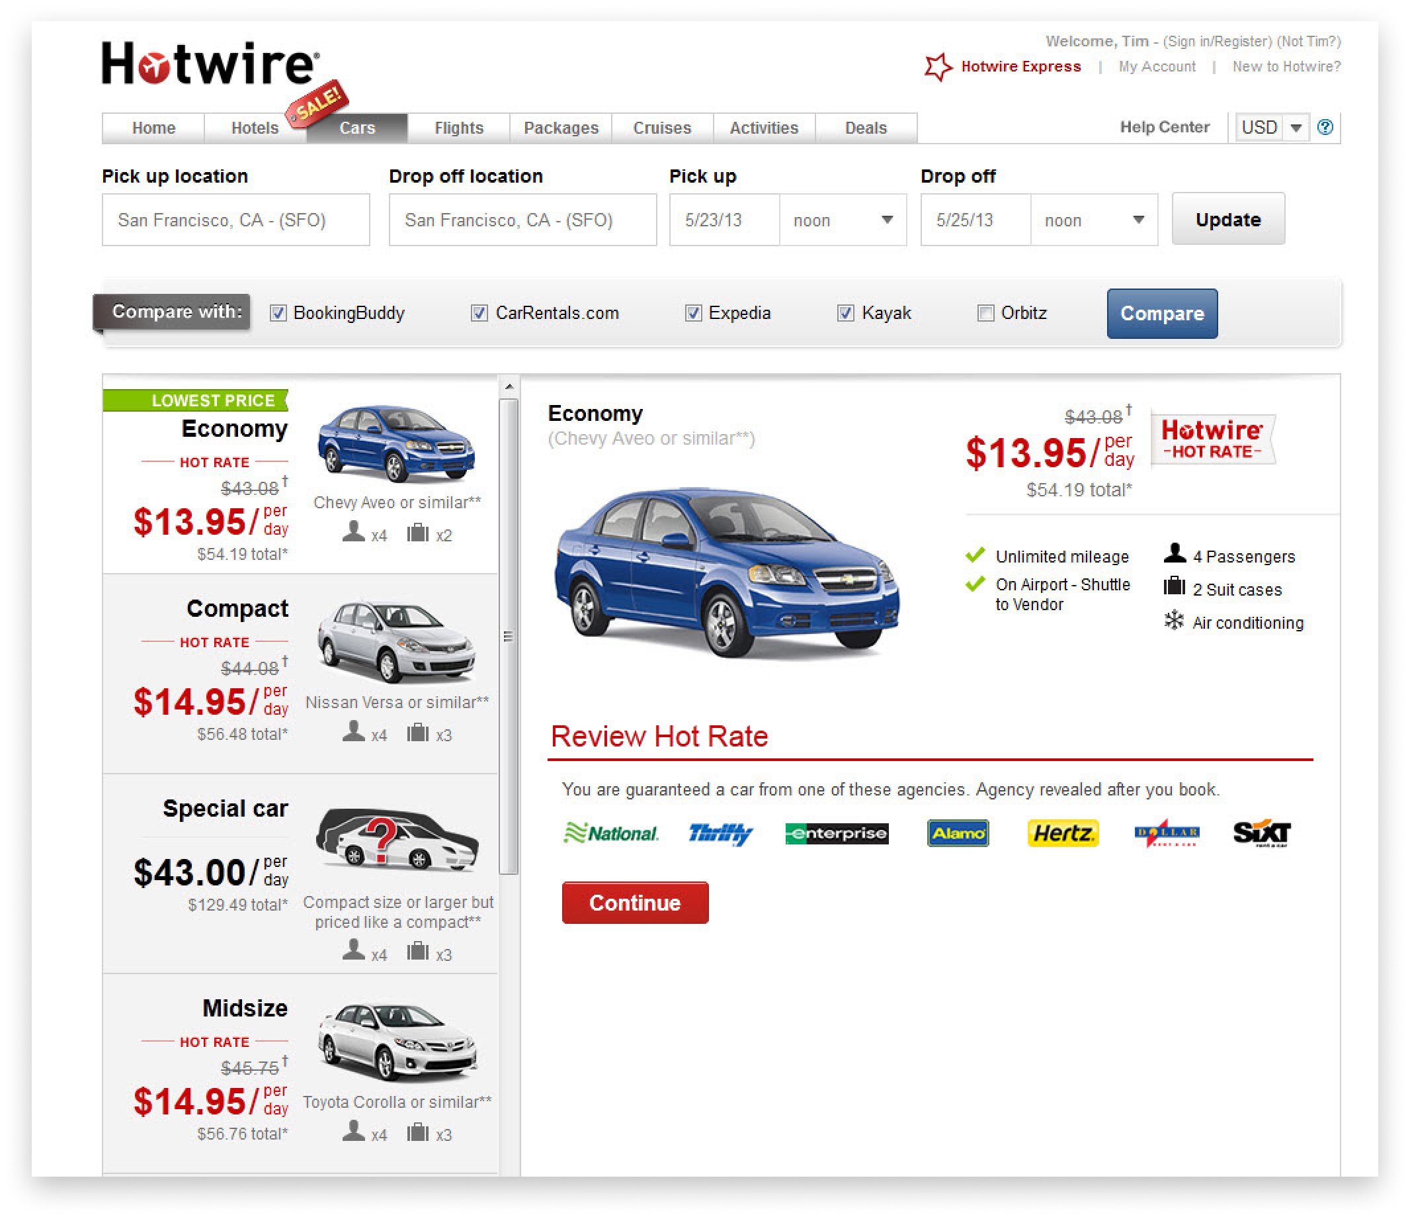Select the Nissan Versa car thumbnail

(x=396, y=641)
